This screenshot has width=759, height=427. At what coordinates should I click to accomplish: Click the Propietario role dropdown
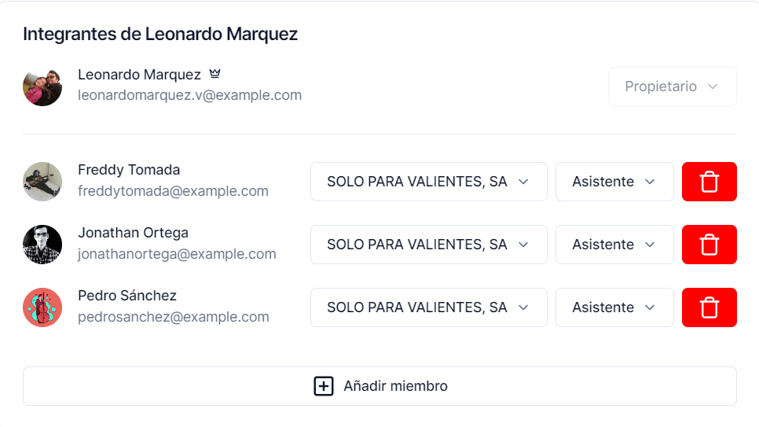[672, 87]
